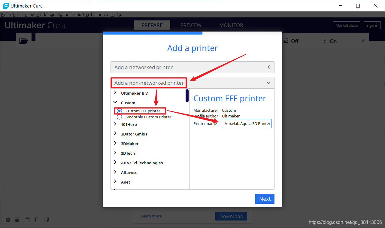Click the Ultimaker profile author value
The image size is (385, 228).
(231, 116)
